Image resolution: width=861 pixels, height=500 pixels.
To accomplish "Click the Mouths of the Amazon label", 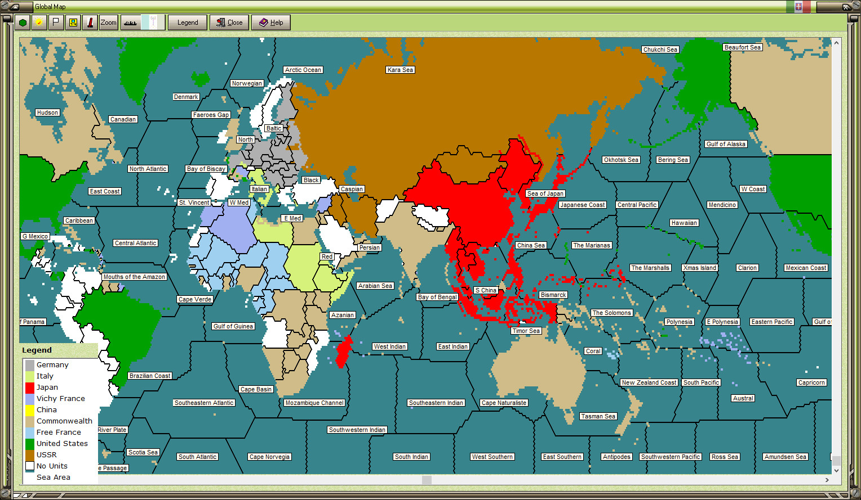I will tap(134, 277).
